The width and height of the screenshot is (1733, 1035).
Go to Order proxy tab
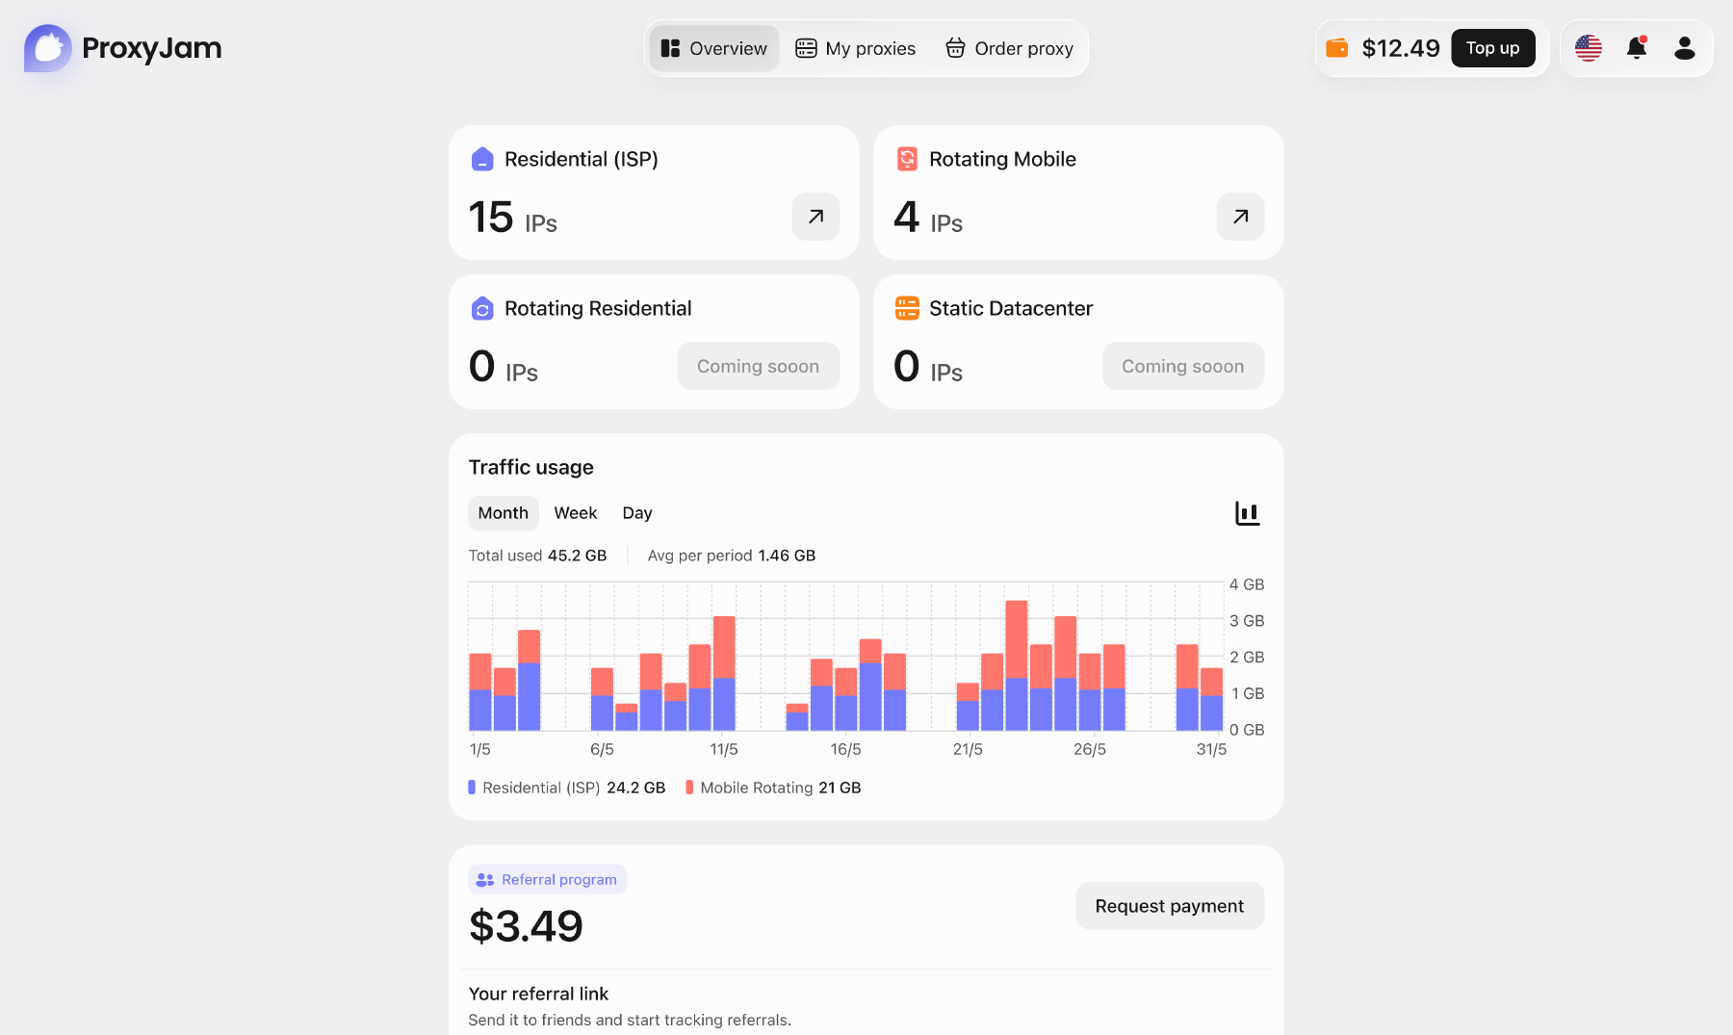coord(1009,48)
